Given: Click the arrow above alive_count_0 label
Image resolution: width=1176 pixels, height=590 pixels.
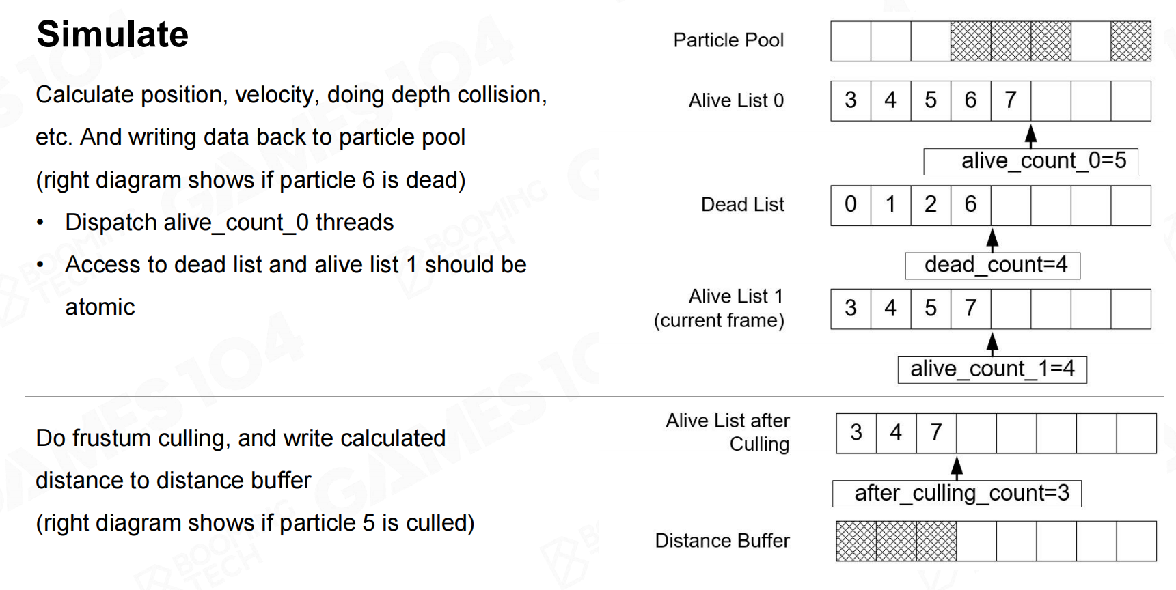Looking at the screenshot, I should [1030, 135].
